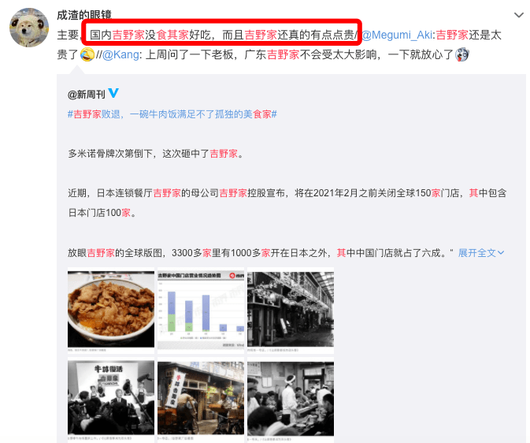View the bar chart image thumbnail
Viewport: 530px width, 443px height.
coord(201,309)
